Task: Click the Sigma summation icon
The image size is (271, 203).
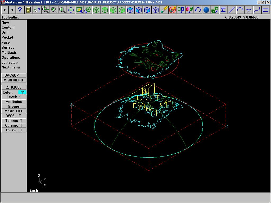Action: coord(223,10)
